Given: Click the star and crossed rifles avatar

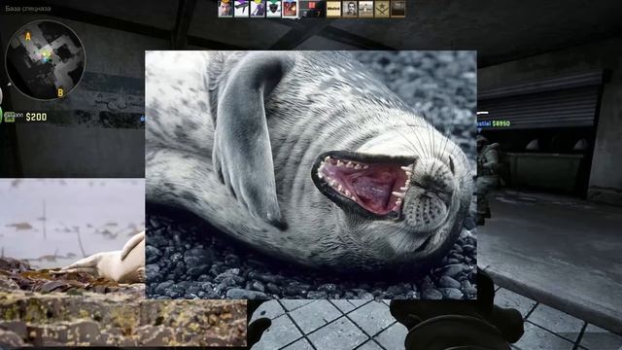Looking at the screenshot, I should tap(382, 9).
